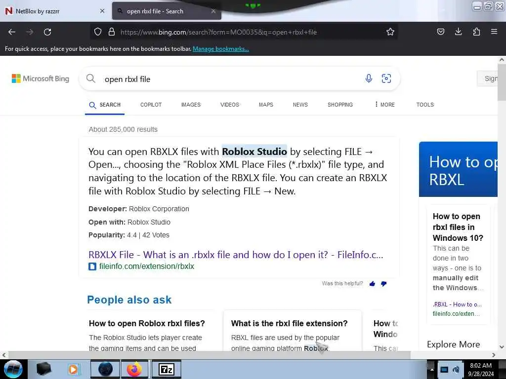The image size is (506, 379).
Task: Click scroll-down arrow of page scrollbar
Action: coord(502,347)
